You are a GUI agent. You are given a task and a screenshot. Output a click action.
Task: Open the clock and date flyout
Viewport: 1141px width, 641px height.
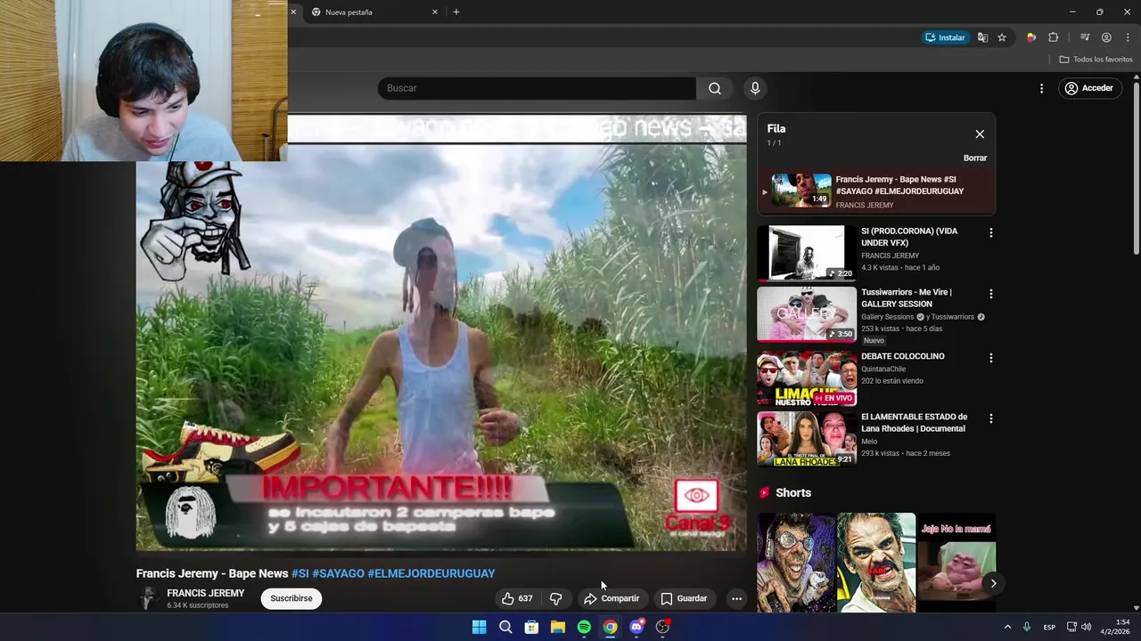[1115, 627]
